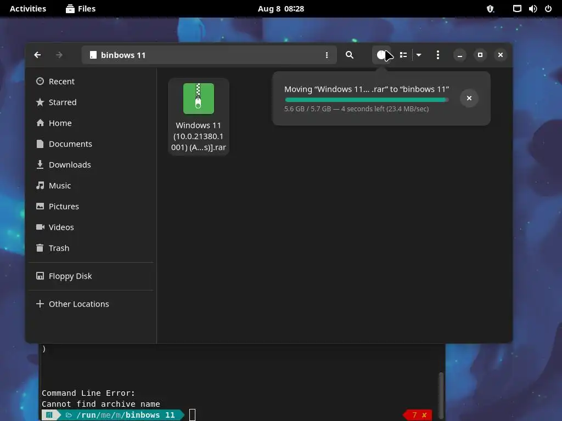Click the Recent clock icon

[x=40, y=81]
